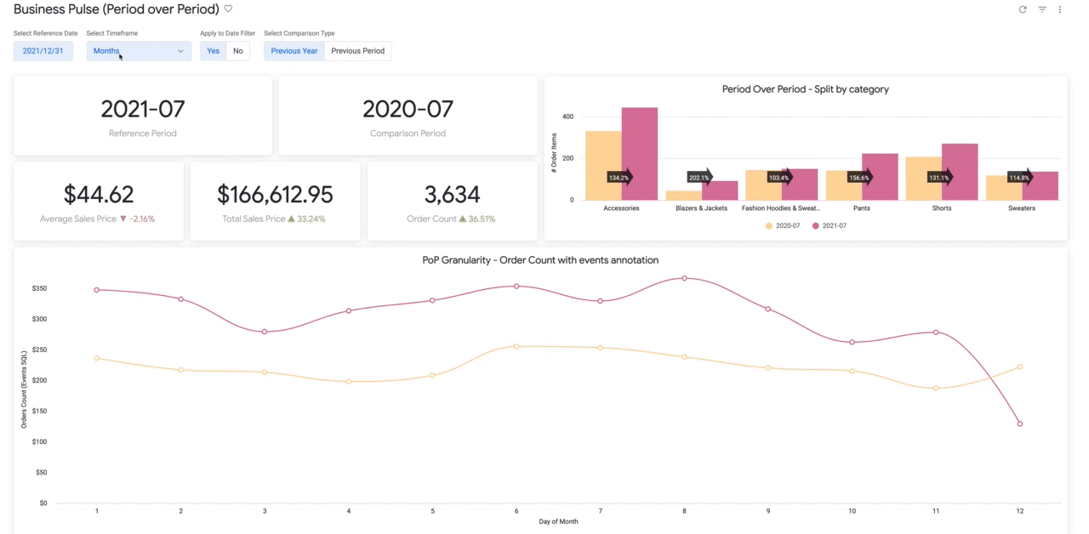This screenshot has width=1089, height=534.
Task: Set Apply to Date Filter to Yes
Action: point(214,51)
